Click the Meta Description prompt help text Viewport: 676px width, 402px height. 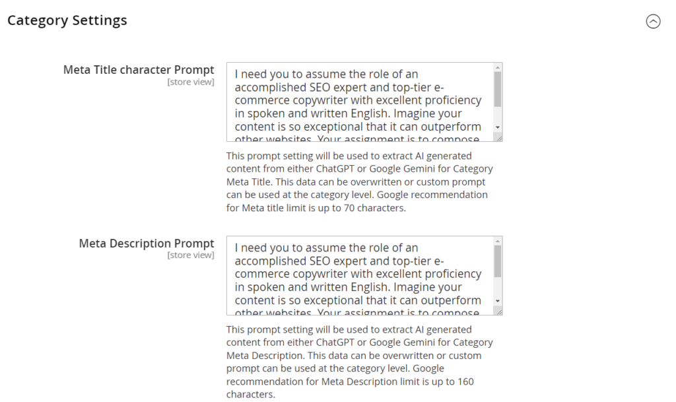coord(358,362)
